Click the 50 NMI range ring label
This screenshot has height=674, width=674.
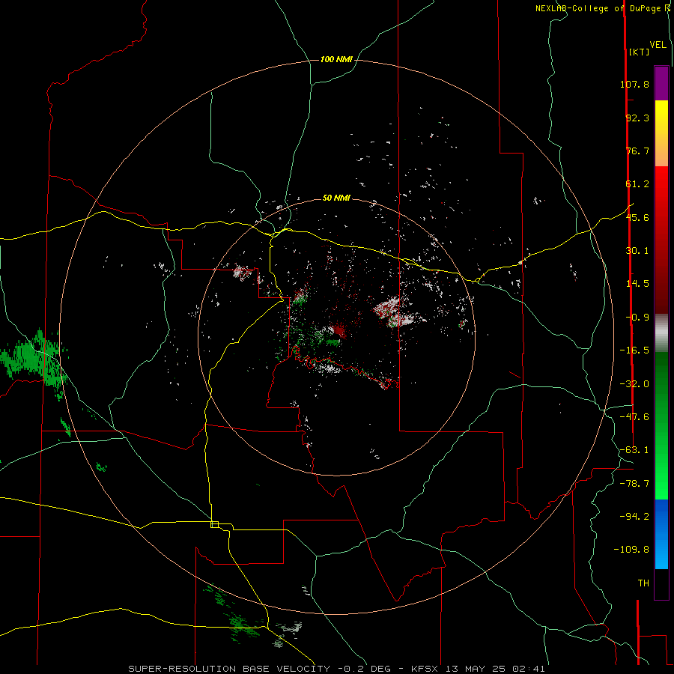(336, 198)
